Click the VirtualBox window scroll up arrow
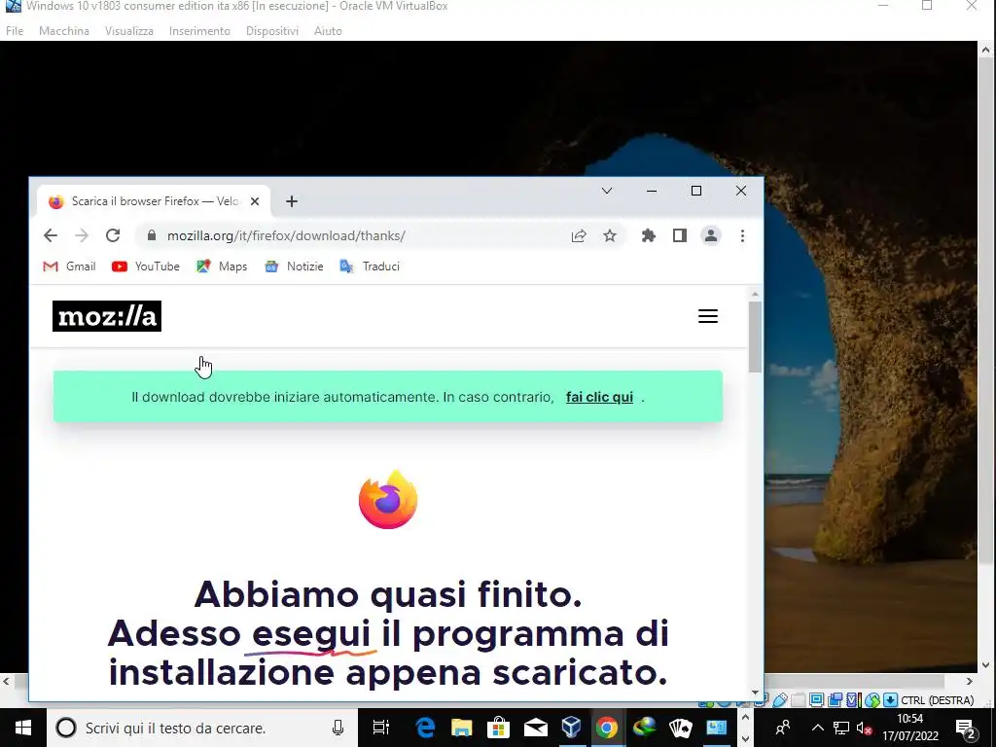996x747 pixels. pos(986,50)
